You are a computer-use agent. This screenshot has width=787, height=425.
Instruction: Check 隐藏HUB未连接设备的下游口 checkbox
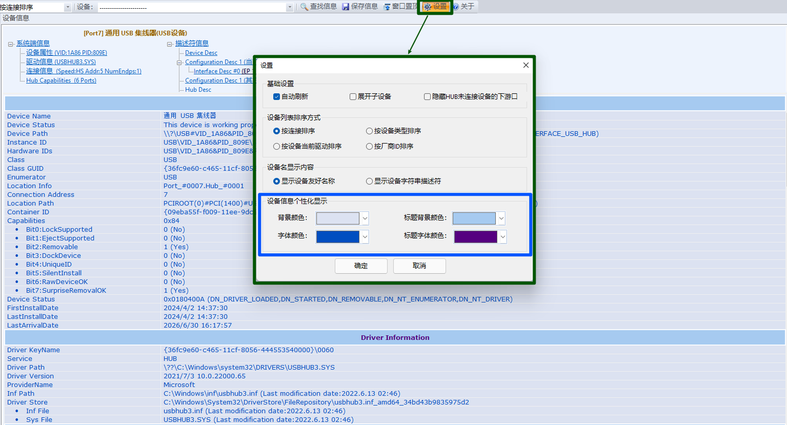(x=427, y=97)
